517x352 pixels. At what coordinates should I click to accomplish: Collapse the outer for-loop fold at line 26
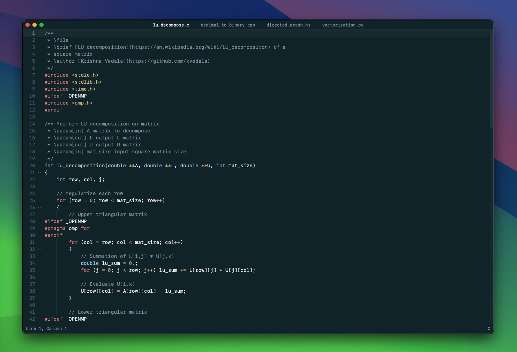click(39, 207)
